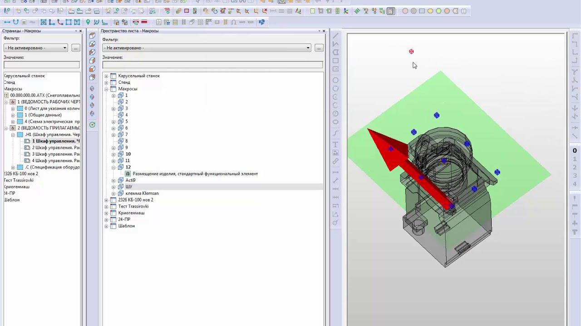
Task: Select layer number 0 on right strip
Action: coord(575,151)
